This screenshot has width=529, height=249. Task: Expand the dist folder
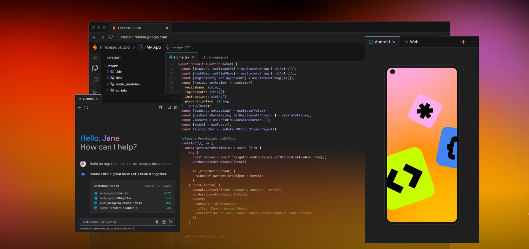click(x=119, y=78)
